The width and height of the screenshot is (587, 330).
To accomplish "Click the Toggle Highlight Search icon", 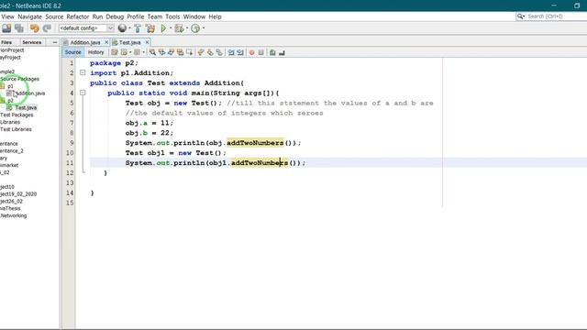I will (180, 52).
